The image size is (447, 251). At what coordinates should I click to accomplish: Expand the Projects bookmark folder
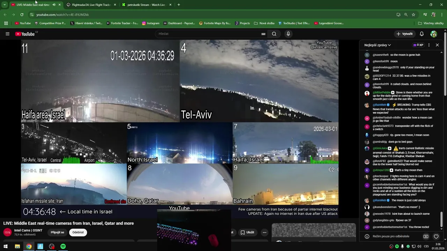(x=242, y=23)
